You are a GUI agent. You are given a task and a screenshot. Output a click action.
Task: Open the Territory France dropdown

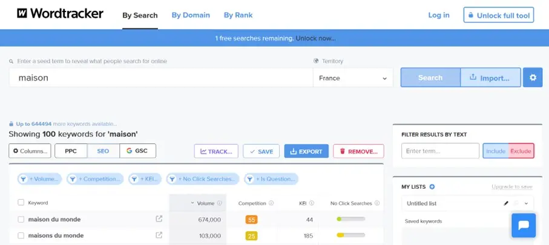tap(353, 78)
